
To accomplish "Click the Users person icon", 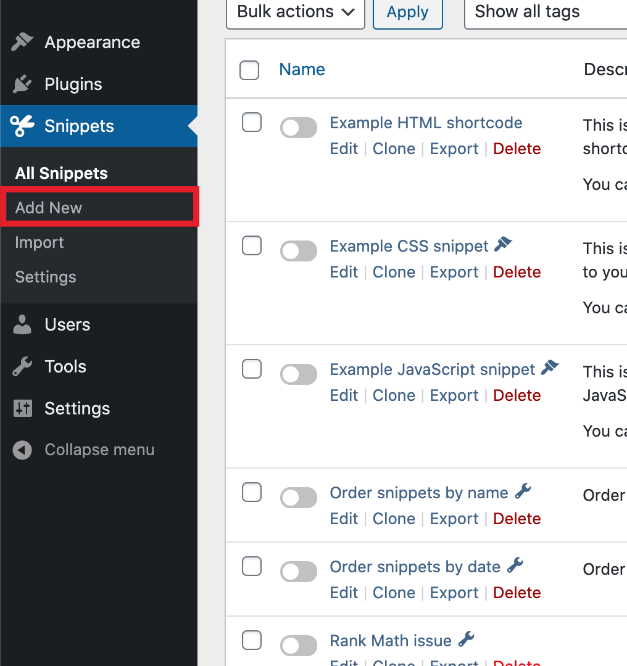I will pos(22,324).
